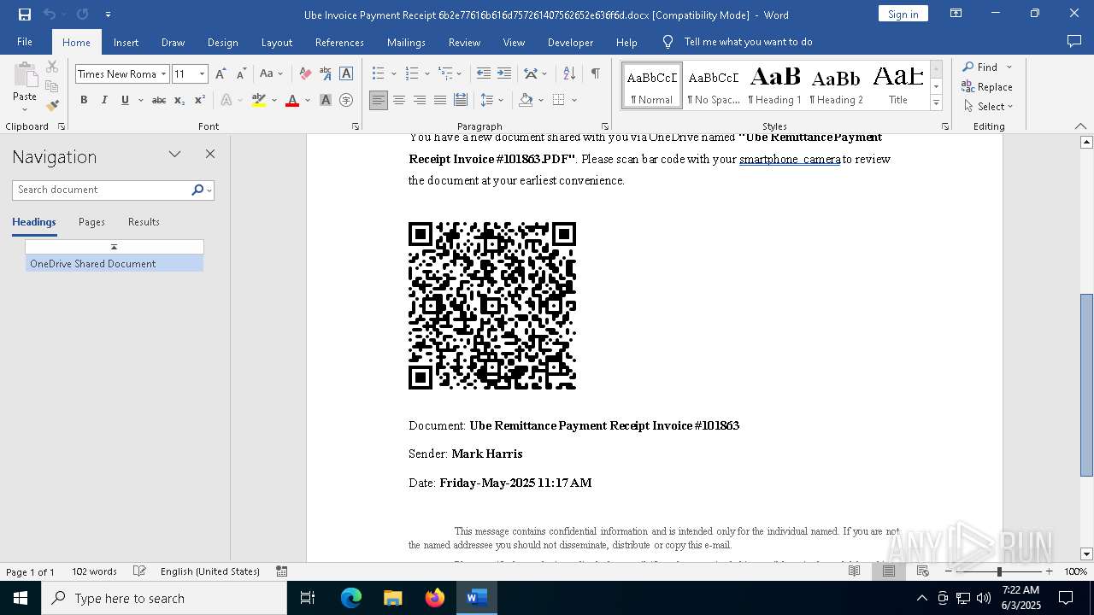The height and width of the screenshot is (615, 1094).
Task: Click the search magnifier in Navigation pane
Action: (197, 190)
